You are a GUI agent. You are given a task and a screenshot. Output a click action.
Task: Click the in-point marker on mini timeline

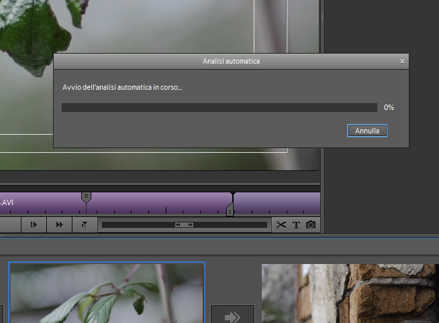pyautogui.click(x=86, y=197)
